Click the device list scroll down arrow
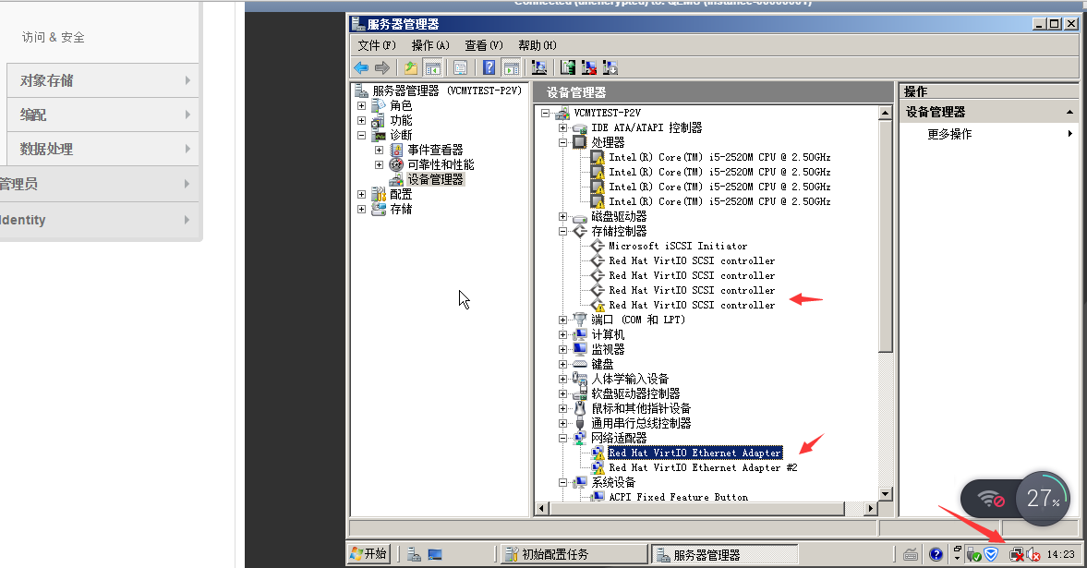 click(x=886, y=494)
